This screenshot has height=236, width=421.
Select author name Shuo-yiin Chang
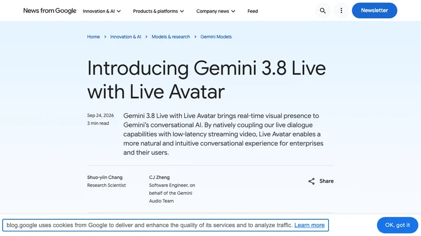coord(105,177)
